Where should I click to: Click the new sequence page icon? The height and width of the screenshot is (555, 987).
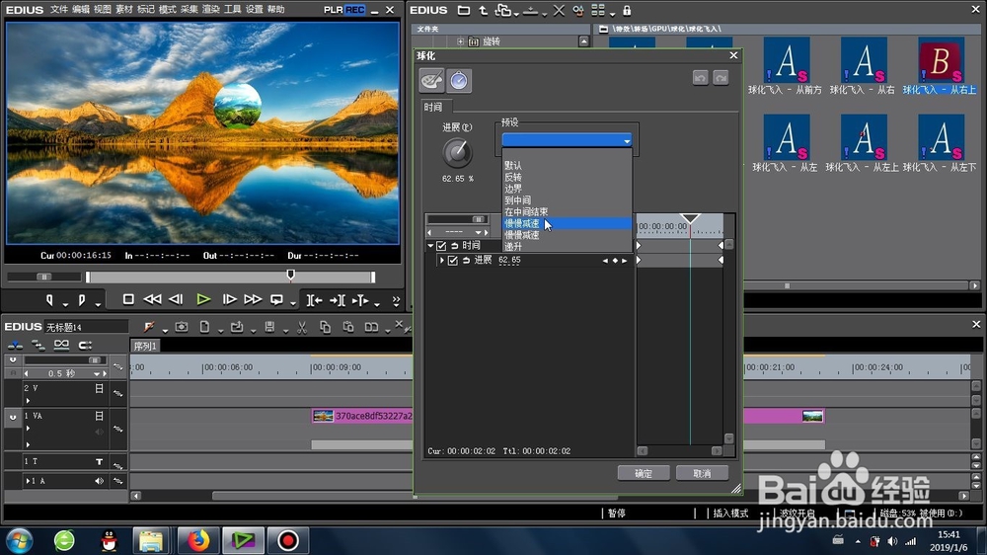(x=204, y=327)
